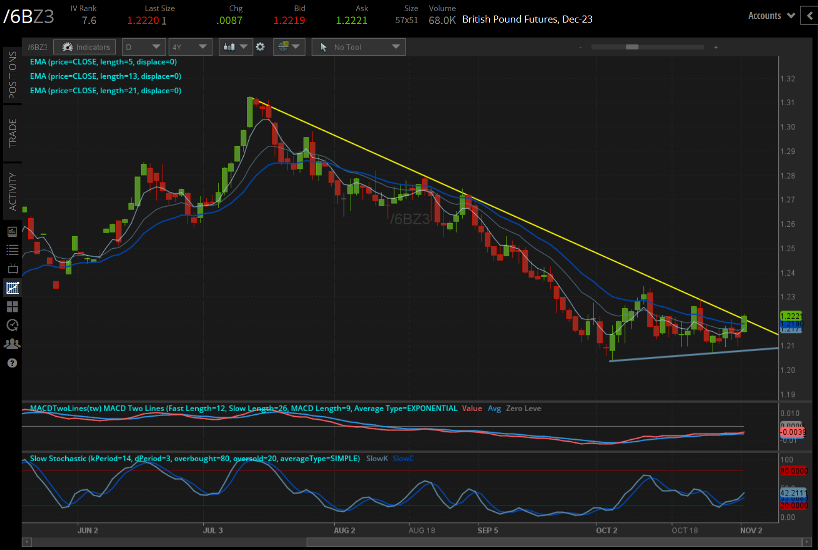Click the Volume value 68.0K

(442, 21)
